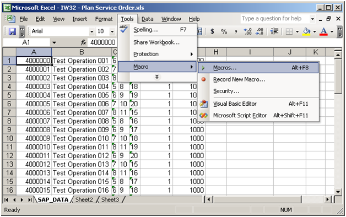The width and height of the screenshot is (346, 217).
Task: Click the green Macros play icon
Action: click(203, 68)
